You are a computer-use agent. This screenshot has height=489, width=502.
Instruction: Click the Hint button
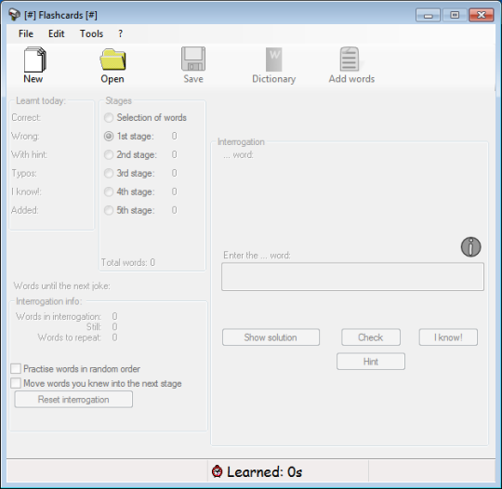click(x=371, y=362)
